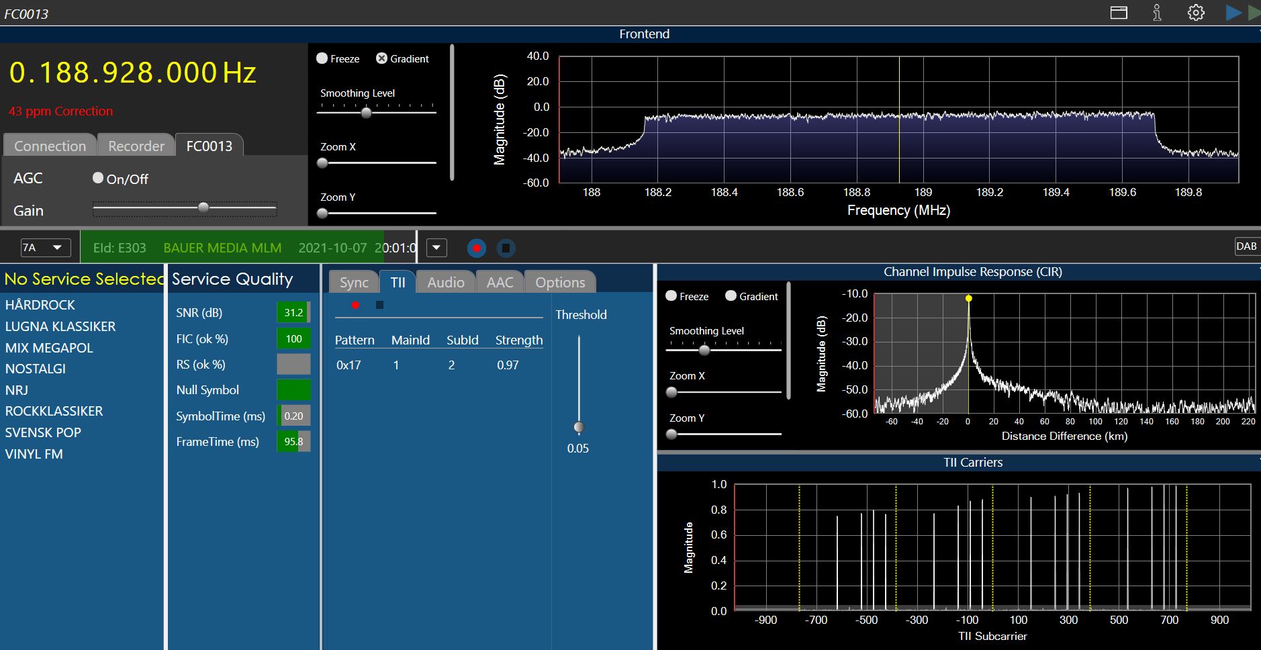Start recording with the blue-circled record button
The width and height of the screenshot is (1261, 650).
point(476,248)
